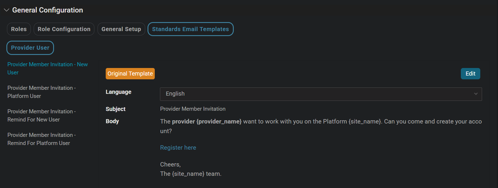The height and width of the screenshot is (188, 498).
Task: Click the Language field label
Action: coord(118,92)
